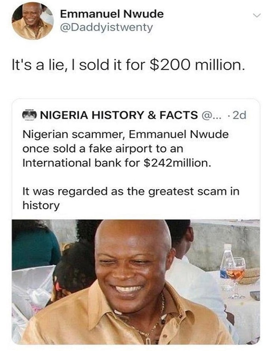The image size is (272, 351).
Task: Click the wine glass in the photo
Action: pos(236,278)
